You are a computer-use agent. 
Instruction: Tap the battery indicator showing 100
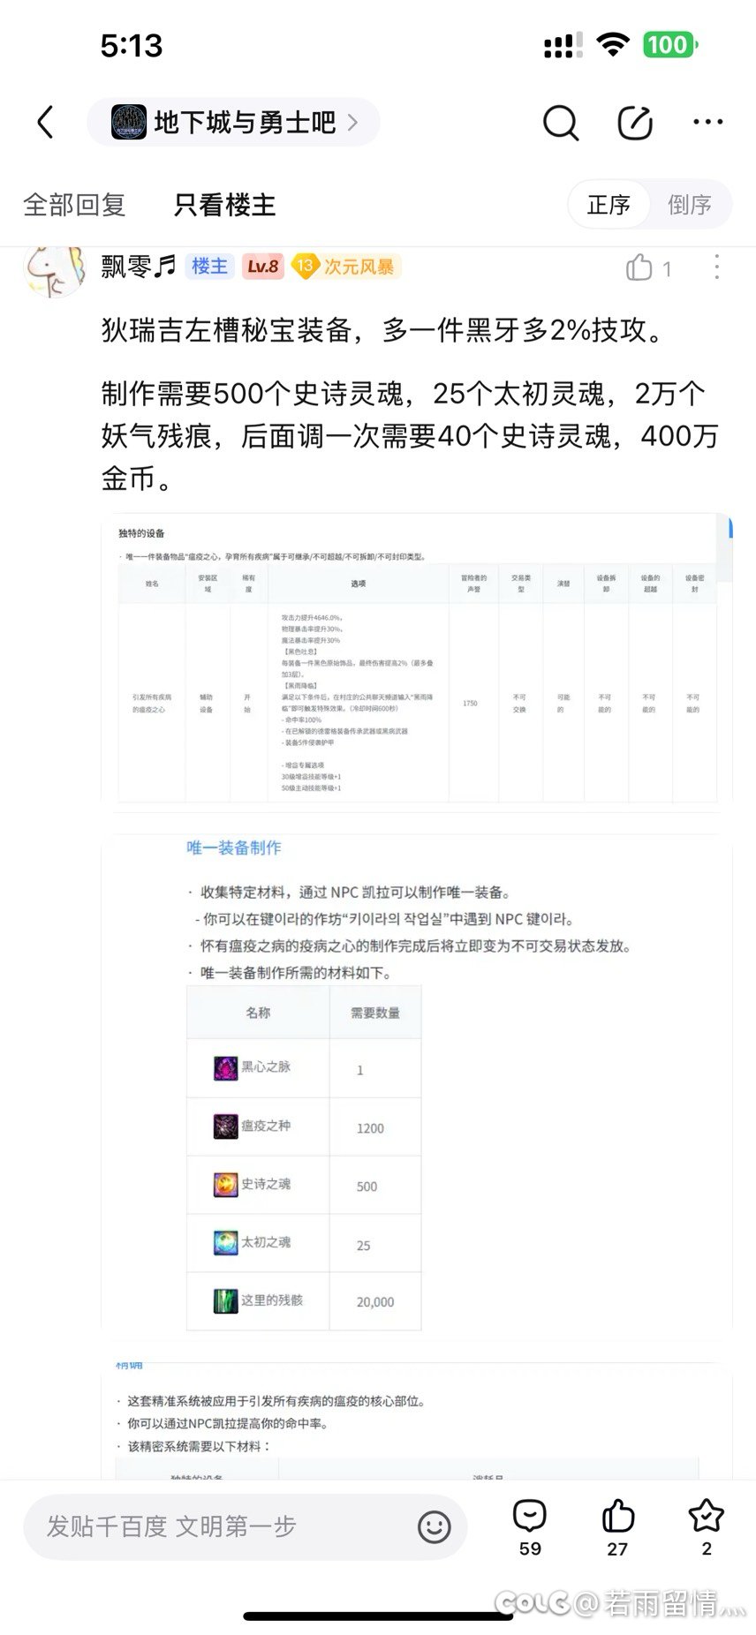pyautogui.click(x=671, y=44)
